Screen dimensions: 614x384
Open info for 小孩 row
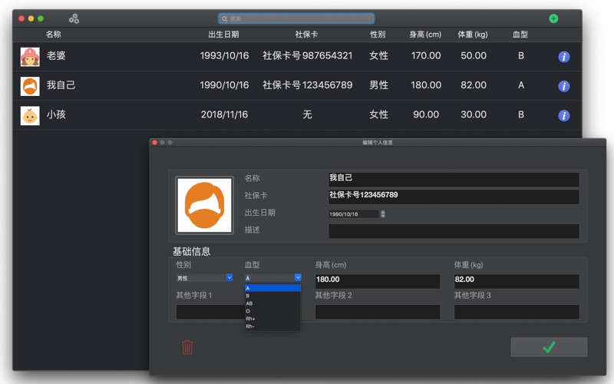pyautogui.click(x=563, y=115)
